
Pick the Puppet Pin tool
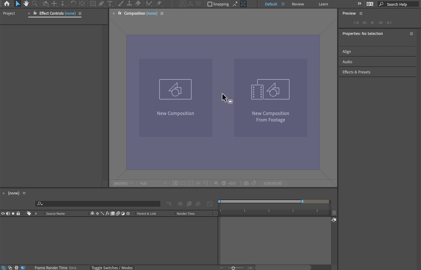click(x=159, y=4)
